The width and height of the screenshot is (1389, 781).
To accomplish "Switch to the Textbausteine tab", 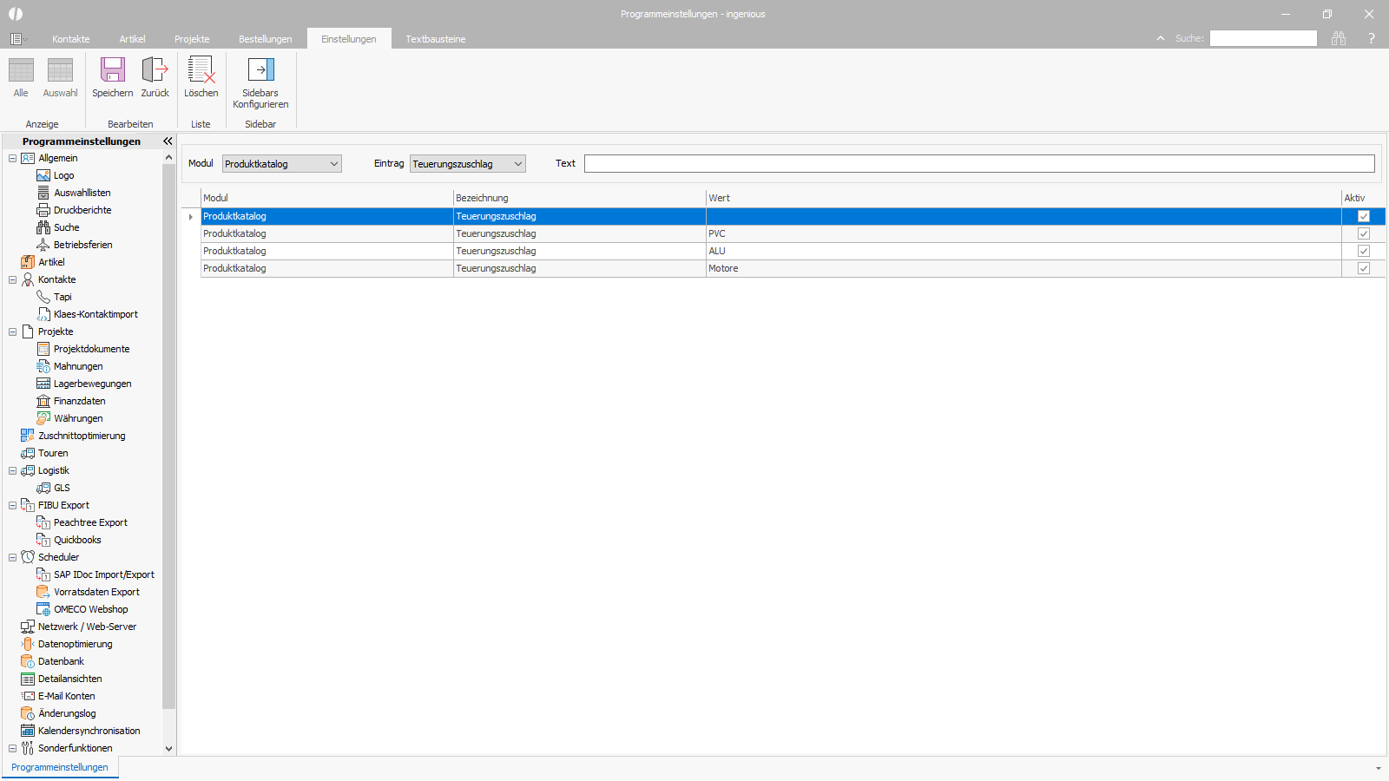I will click(436, 39).
